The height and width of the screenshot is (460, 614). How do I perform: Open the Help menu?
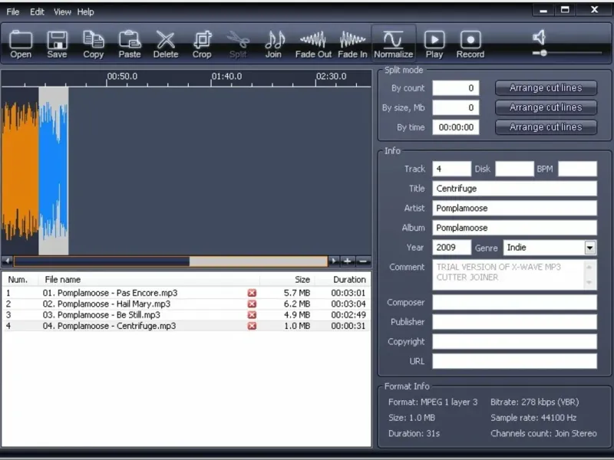85,11
